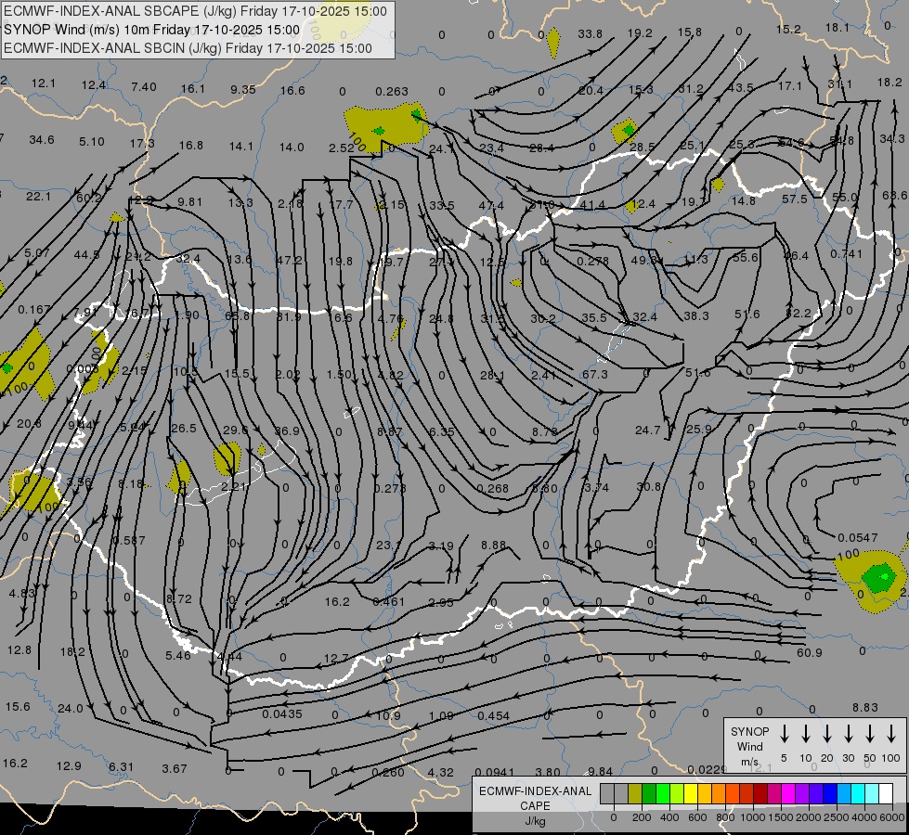Click the map value 6.31

point(121,766)
